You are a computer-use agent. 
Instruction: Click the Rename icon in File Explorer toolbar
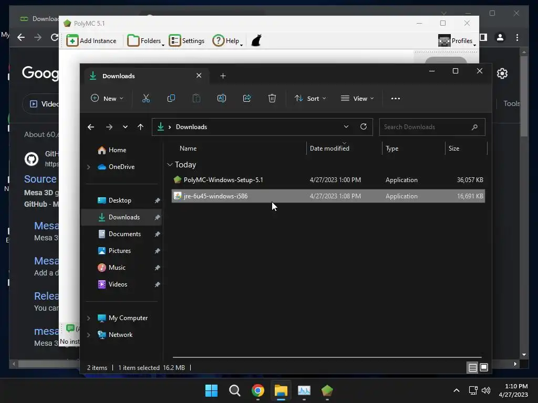pos(222,98)
